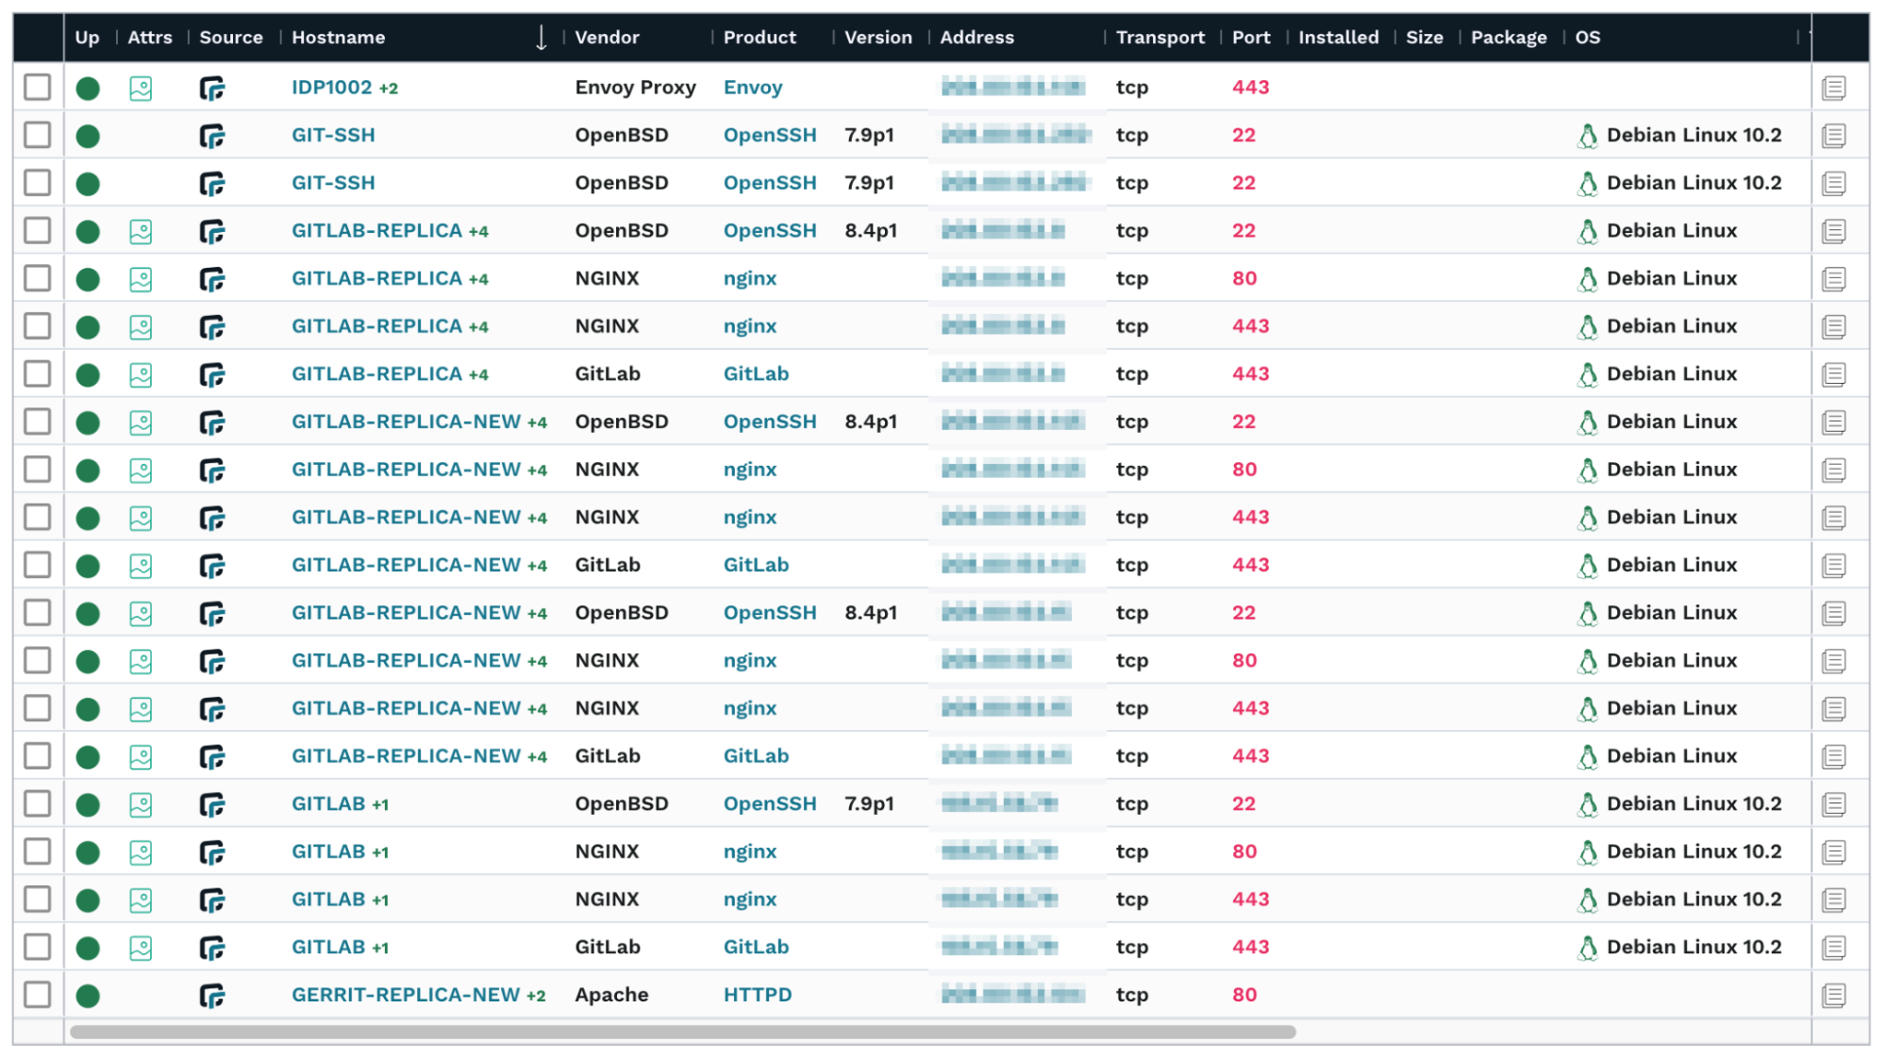1886x1058 pixels.
Task: Open the report document icon for GERRIT-REPLICA-NEW
Action: (x=1834, y=994)
